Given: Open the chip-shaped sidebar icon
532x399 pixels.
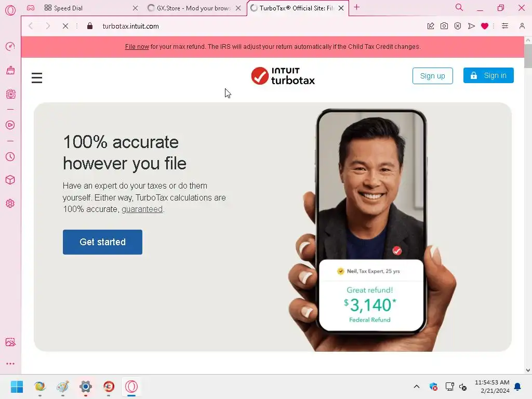Looking at the screenshot, I should tap(10, 94).
